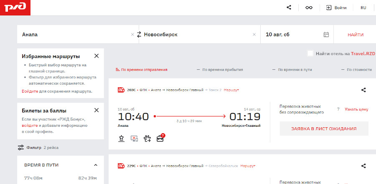
Task: Click the luggage icon with badge
Action: pyautogui.click(x=160, y=138)
